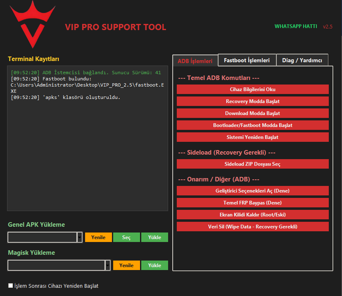This screenshot has height=296, width=342.
Task: Click the Magisk Yükleme label
Action: coord(31,253)
